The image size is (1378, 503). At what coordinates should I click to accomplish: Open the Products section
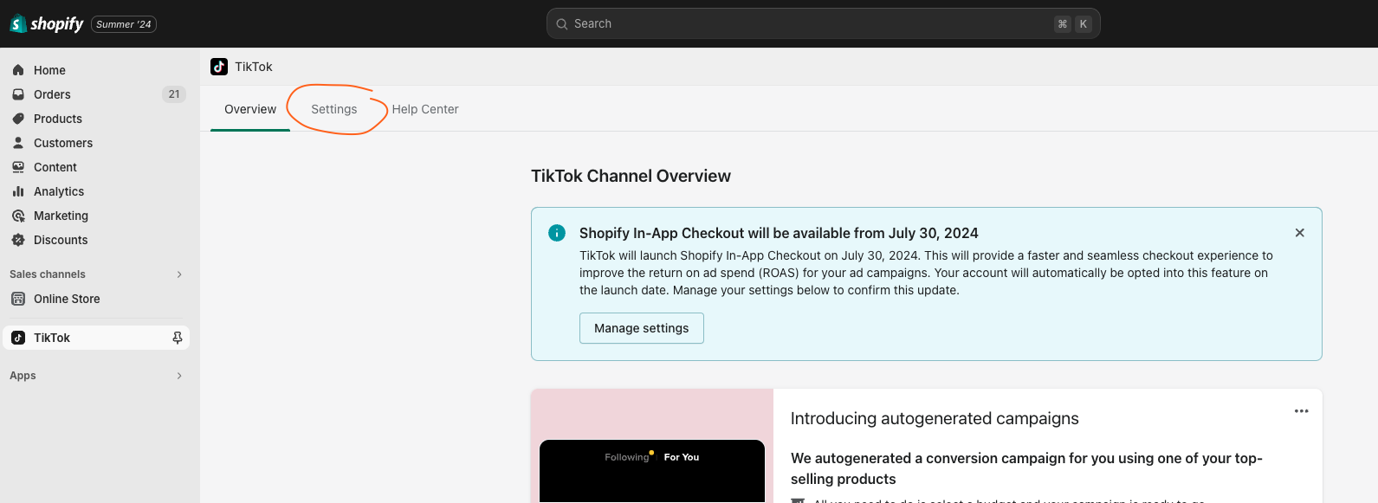pyautogui.click(x=57, y=119)
